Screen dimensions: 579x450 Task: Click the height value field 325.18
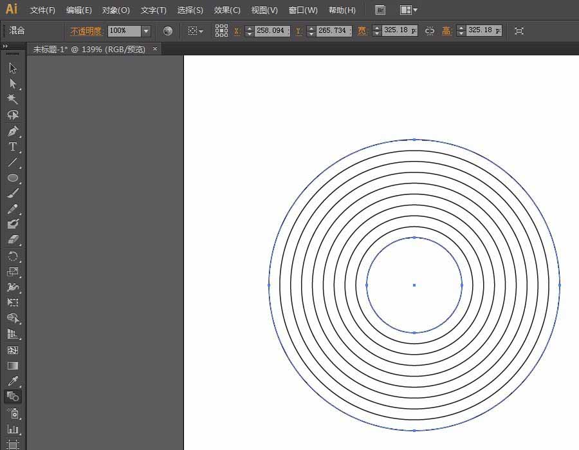click(484, 30)
